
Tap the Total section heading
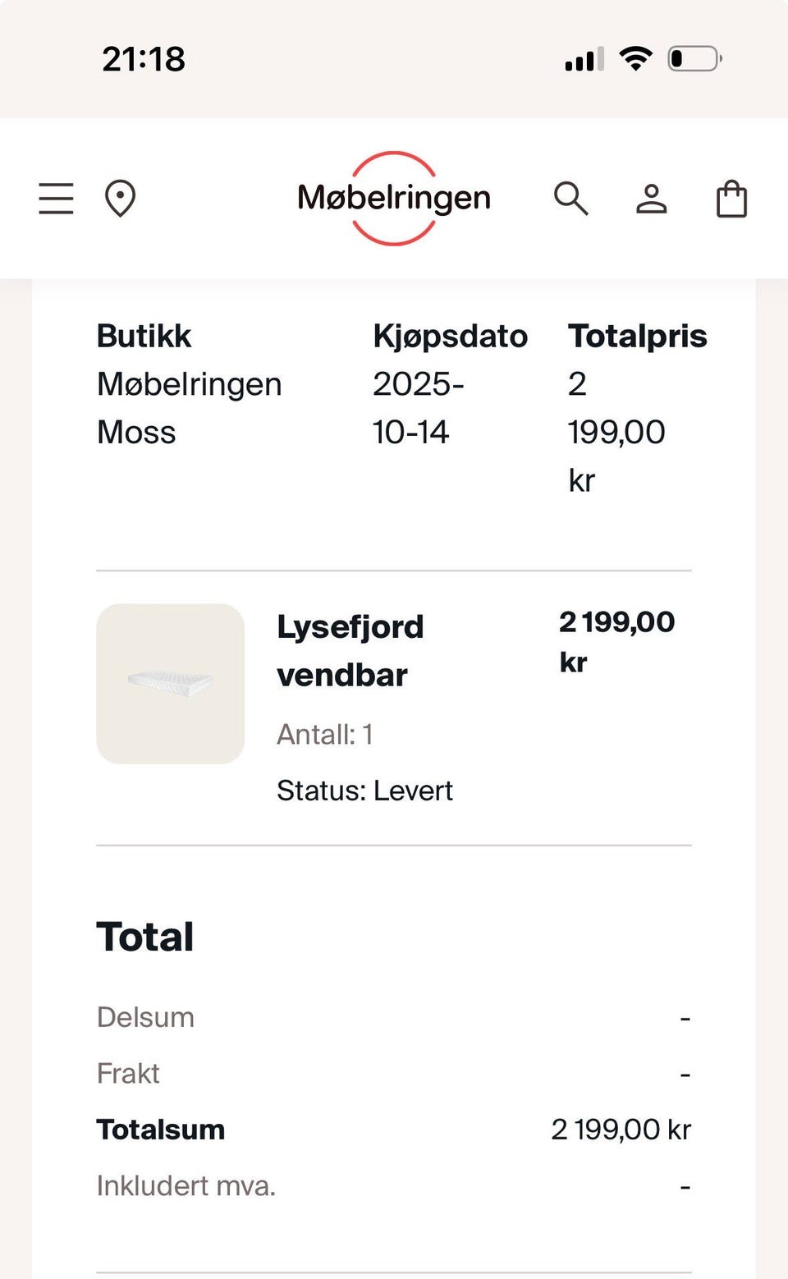[145, 937]
